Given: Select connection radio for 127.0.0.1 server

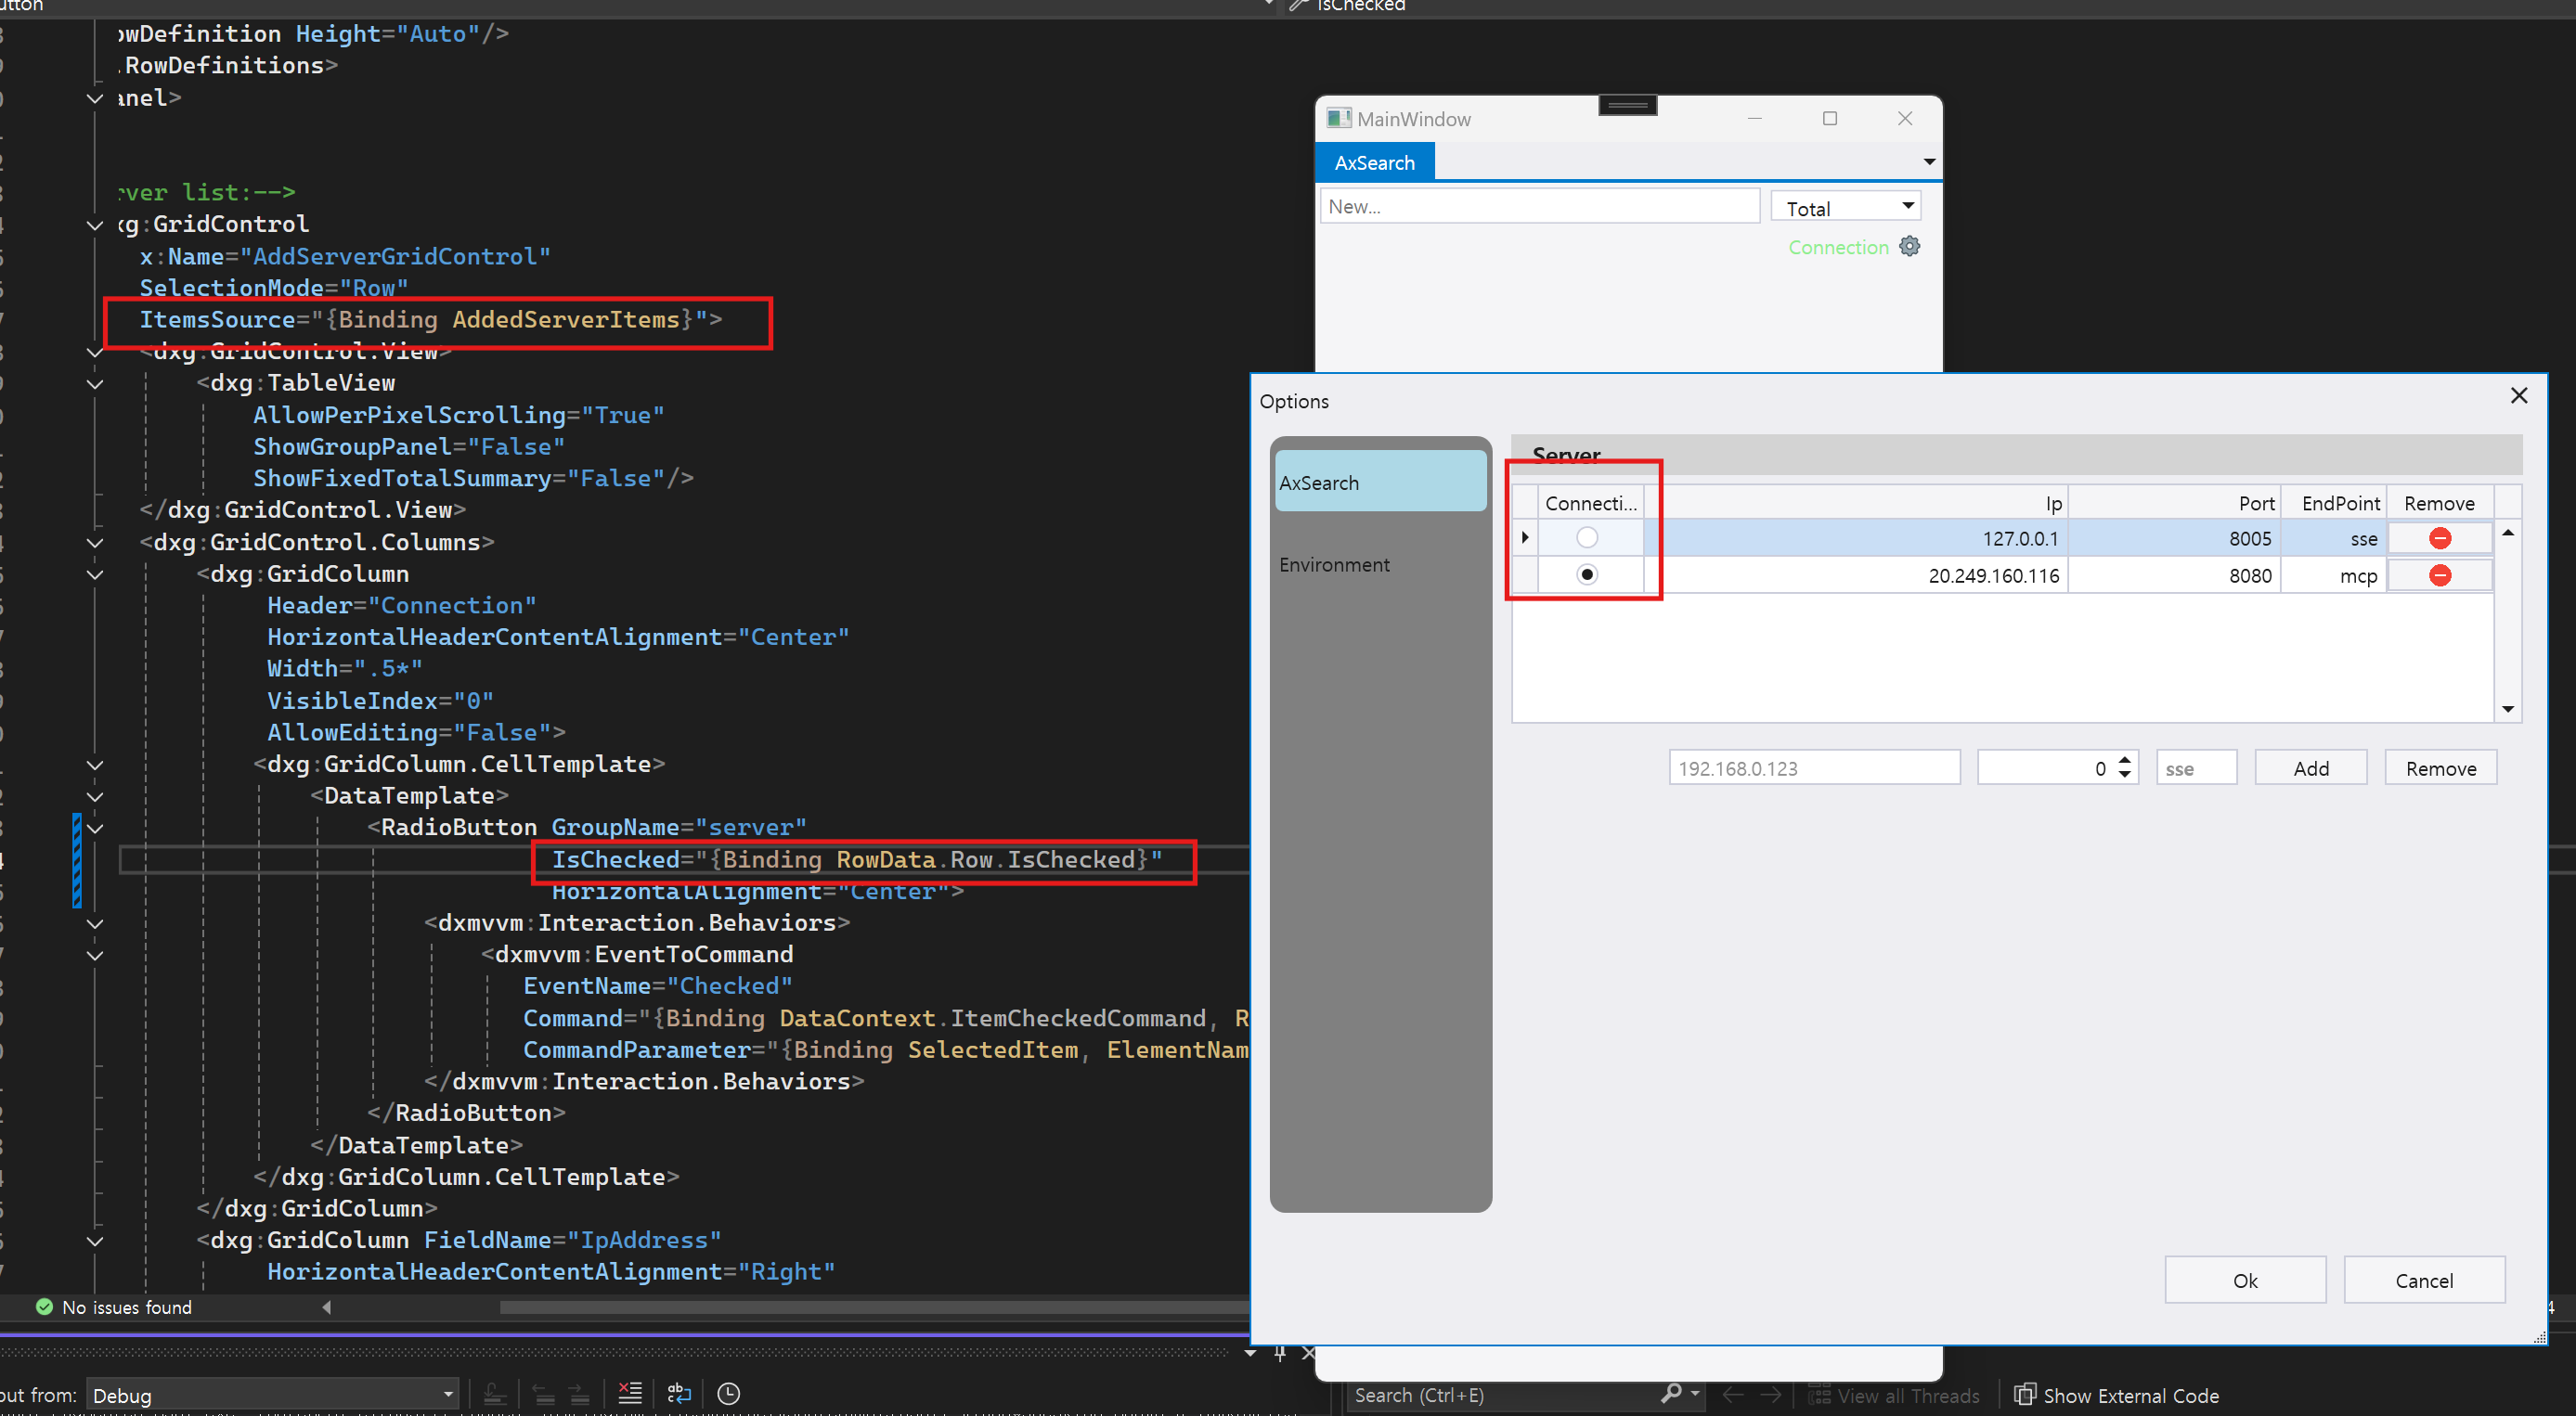Looking at the screenshot, I should pyautogui.click(x=1586, y=537).
